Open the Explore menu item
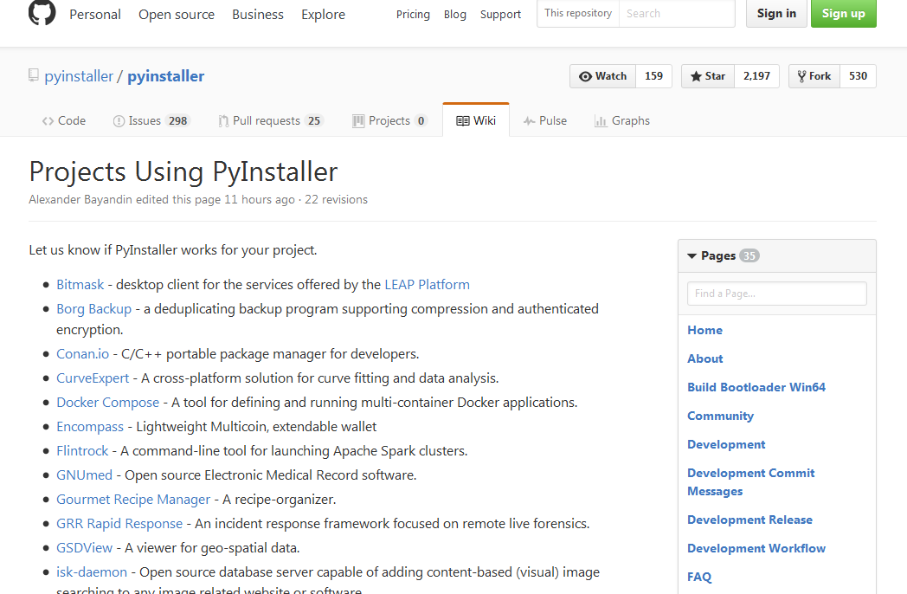 pos(324,15)
